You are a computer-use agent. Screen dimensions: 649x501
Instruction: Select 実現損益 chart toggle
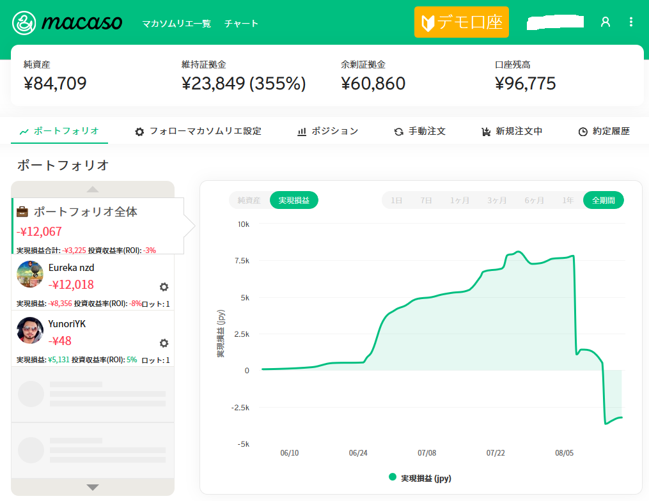click(294, 200)
